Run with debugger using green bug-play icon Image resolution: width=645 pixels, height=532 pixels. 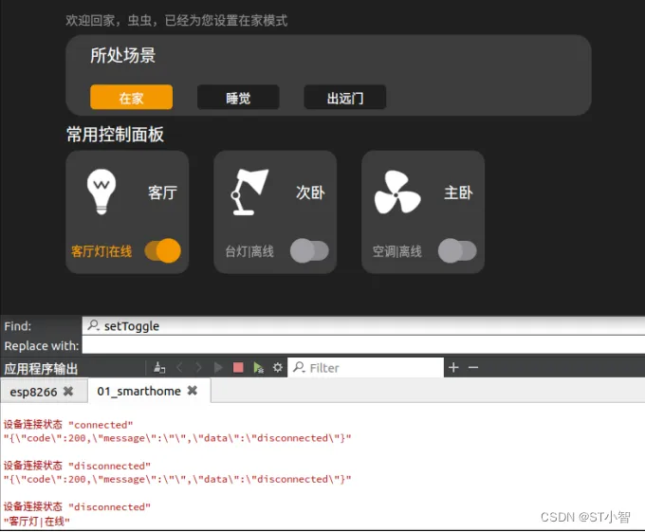(x=258, y=368)
